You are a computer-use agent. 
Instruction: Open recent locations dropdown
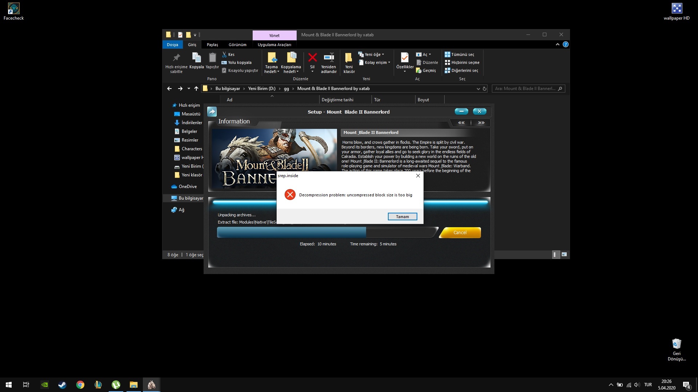(189, 89)
